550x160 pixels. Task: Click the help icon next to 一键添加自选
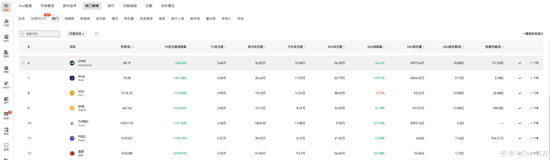(542, 34)
